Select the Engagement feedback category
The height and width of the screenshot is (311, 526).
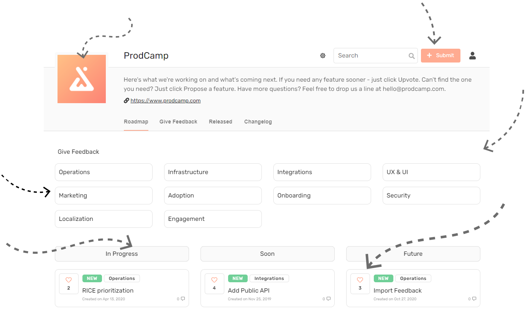213,219
